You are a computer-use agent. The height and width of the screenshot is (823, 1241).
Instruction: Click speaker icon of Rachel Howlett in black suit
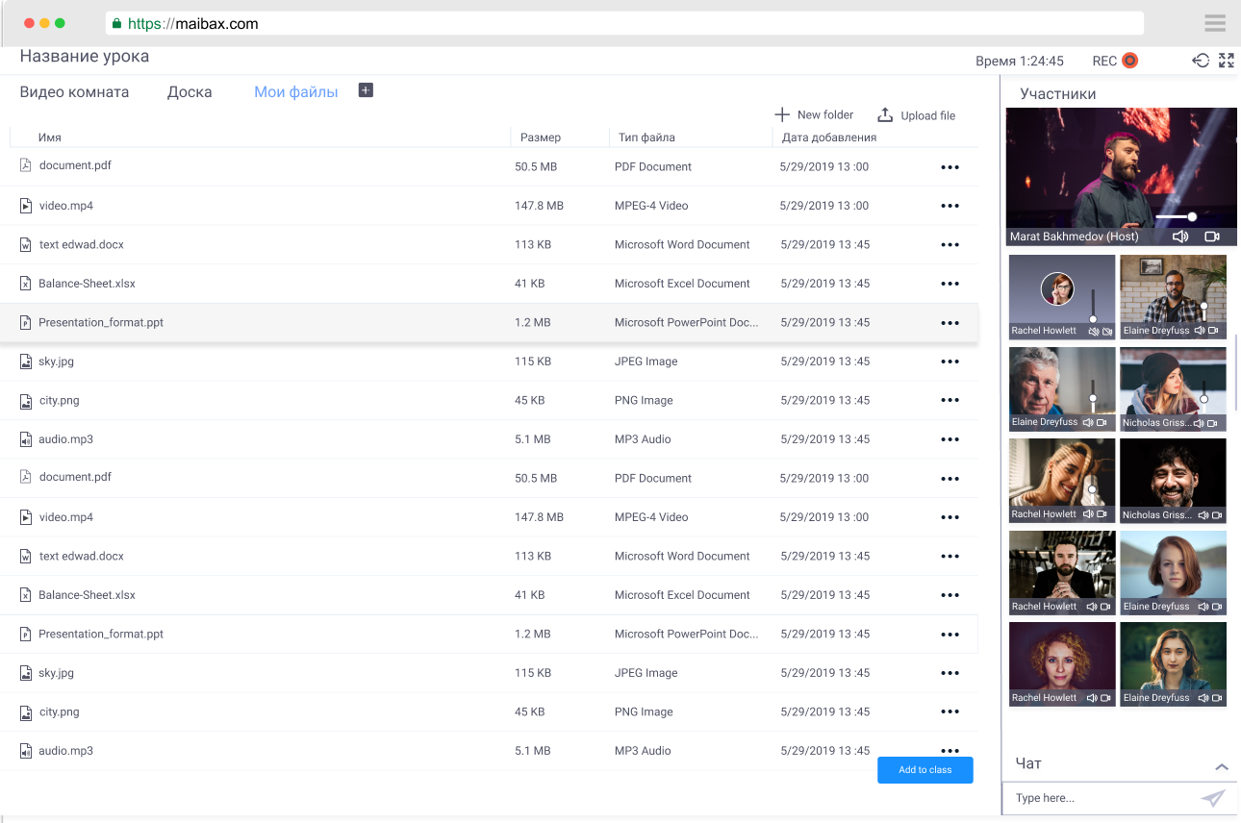tap(1092, 607)
